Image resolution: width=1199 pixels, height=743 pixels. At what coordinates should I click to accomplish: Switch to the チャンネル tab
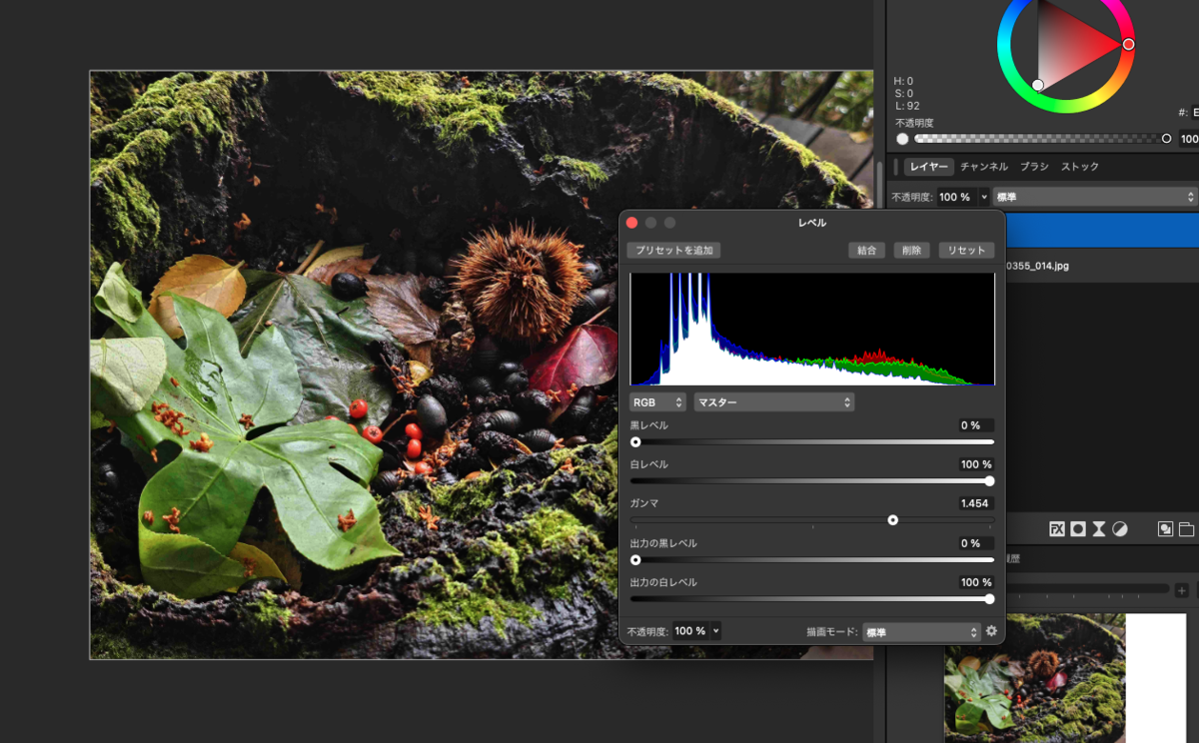click(x=984, y=167)
